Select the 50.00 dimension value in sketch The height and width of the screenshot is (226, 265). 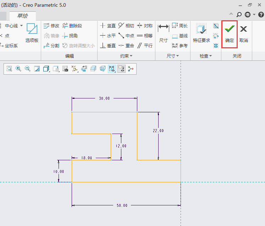[122, 205]
